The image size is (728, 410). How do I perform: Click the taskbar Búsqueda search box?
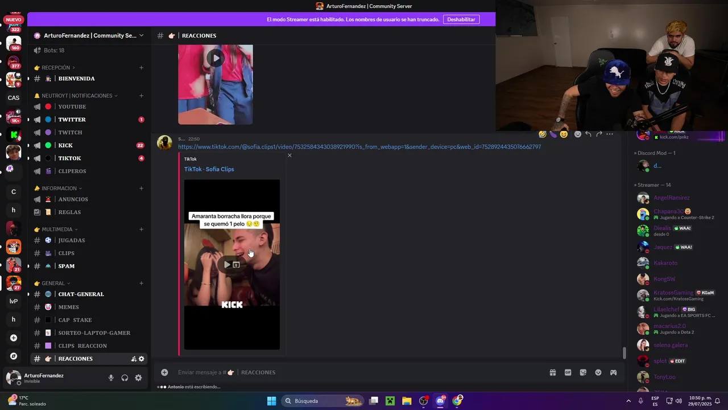click(323, 401)
